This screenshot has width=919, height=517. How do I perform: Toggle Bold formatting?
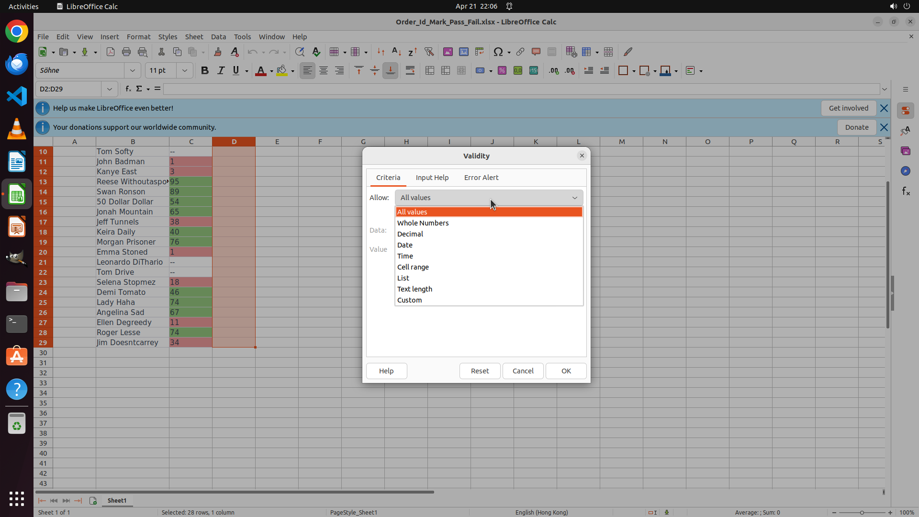205,71
